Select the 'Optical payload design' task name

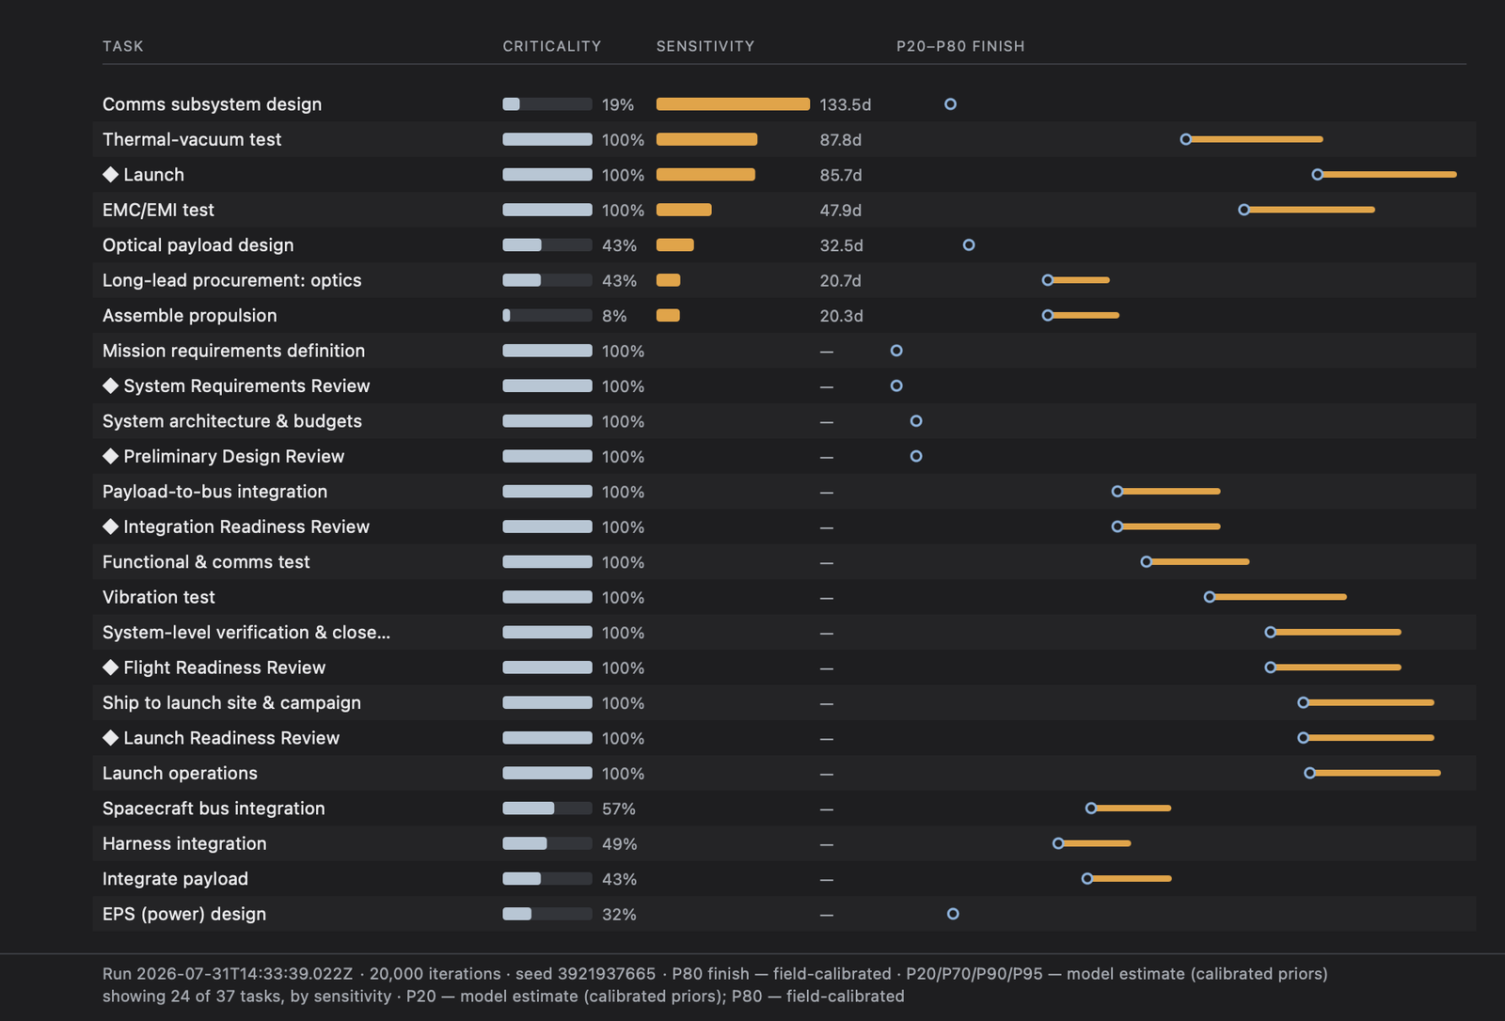198,245
